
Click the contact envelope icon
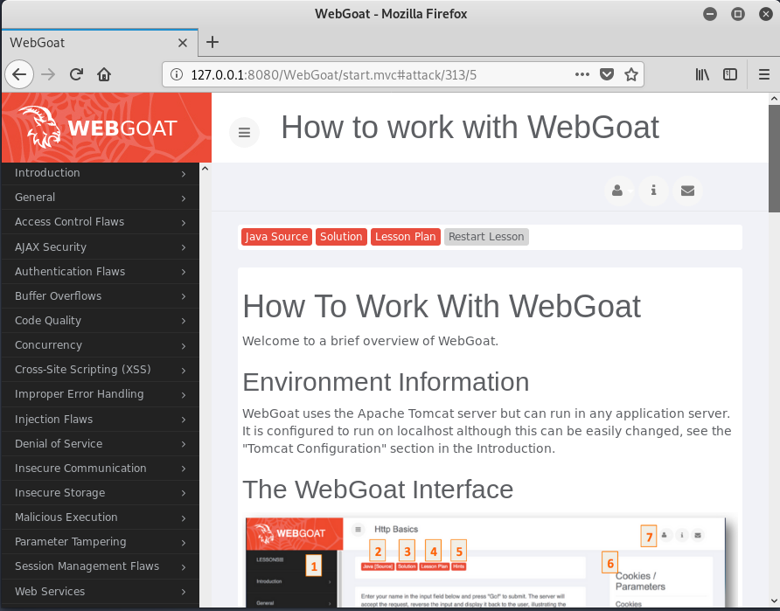687,191
